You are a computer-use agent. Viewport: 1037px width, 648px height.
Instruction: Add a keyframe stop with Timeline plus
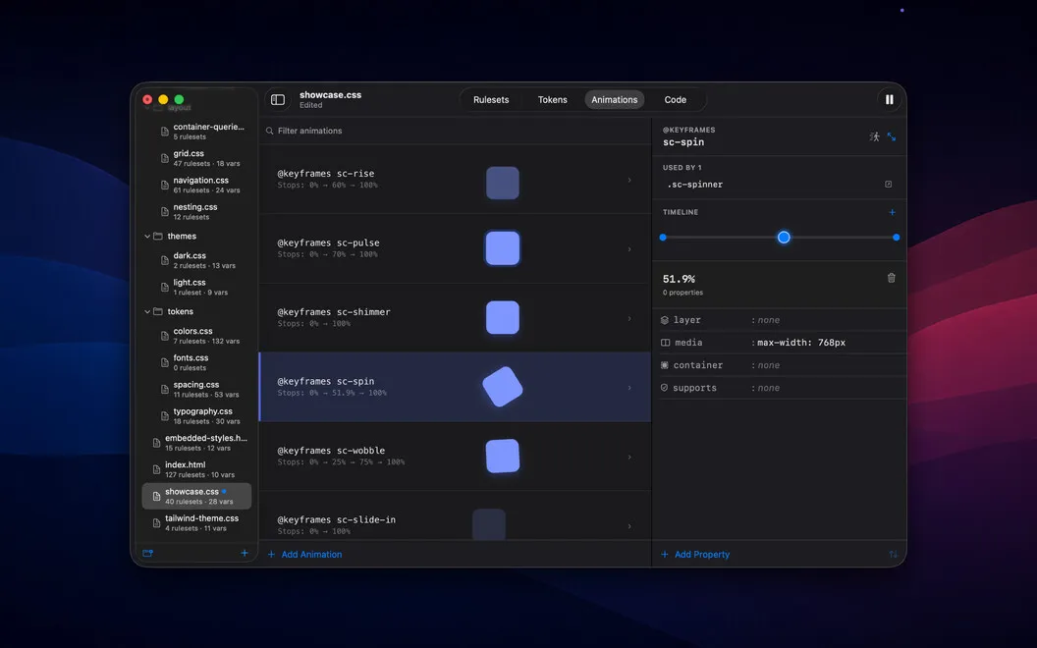pos(892,212)
